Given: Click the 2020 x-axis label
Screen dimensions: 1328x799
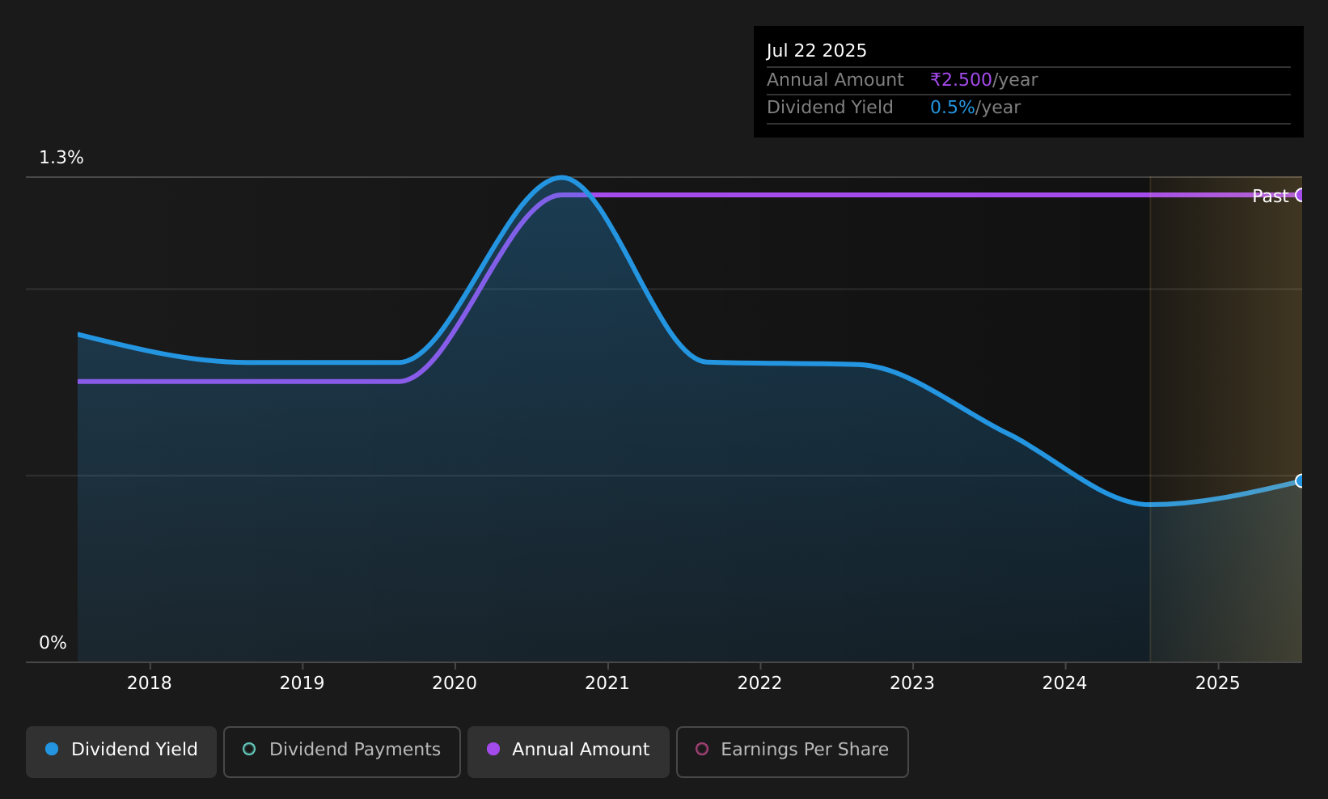Looking at the screenshot, I should click(455, 683).
